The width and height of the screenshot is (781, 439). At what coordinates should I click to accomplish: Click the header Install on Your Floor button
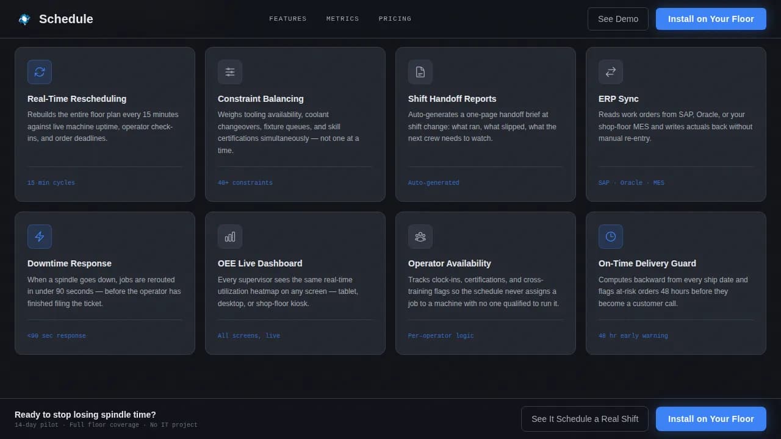(x=711, y=19)
